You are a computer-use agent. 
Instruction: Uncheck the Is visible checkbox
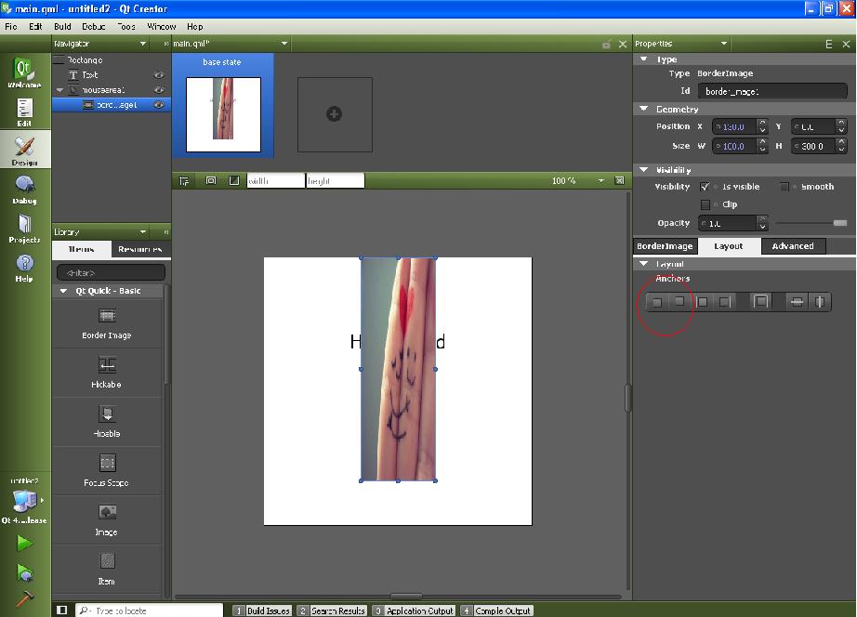[x=705, y=187]
